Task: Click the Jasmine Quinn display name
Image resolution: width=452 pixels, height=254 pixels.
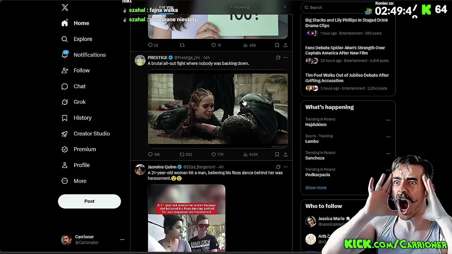Action: pyautogui.click(x=162, y=167)
